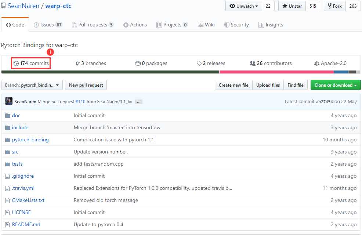
Task: Open the include folder
Action: coord(20,127)
